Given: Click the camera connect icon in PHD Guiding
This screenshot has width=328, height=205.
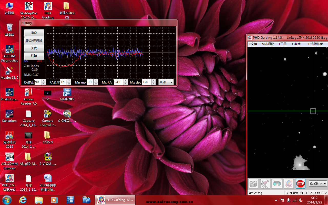Looking at the screenshot, I should click(x=253, y=184).
